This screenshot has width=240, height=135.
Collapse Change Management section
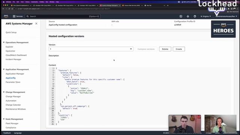tap(4, 92)
